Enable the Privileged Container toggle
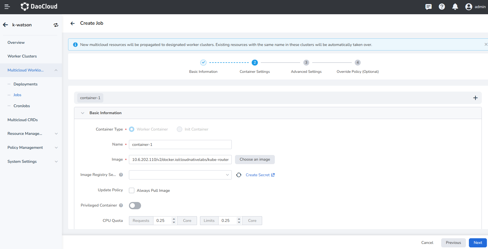This screenshot has width=488, height=249. click(135, 205)
